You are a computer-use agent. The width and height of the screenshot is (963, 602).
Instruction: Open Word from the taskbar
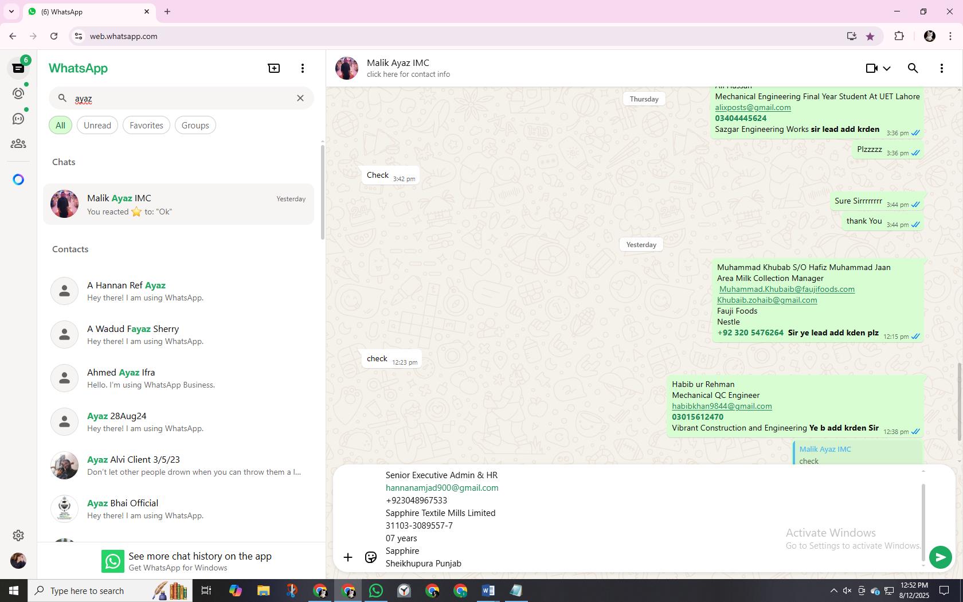pos(488,591)
